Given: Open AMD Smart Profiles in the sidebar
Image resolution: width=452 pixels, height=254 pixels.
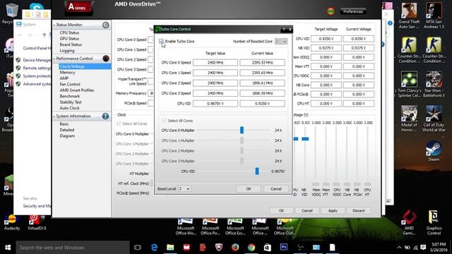Looking at the screenshot, I should point(77,90).
